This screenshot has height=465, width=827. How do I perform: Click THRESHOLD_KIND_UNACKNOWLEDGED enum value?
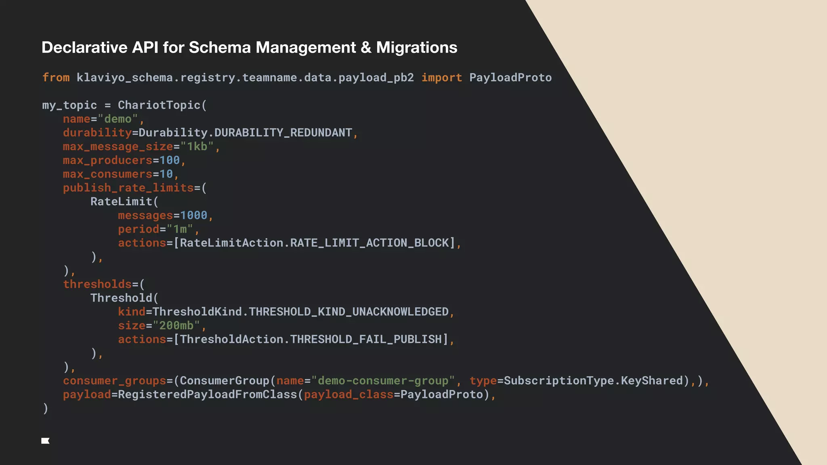tap(348, 312)
